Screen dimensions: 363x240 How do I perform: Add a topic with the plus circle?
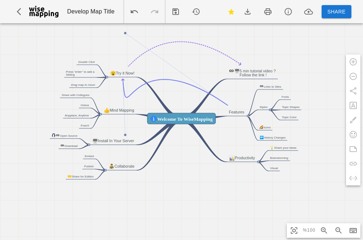(x=353, y=62)
